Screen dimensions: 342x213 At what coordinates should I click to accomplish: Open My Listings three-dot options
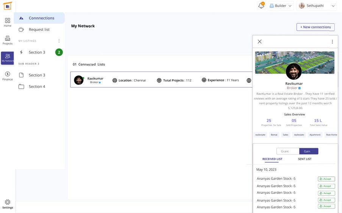pos(59,41)
